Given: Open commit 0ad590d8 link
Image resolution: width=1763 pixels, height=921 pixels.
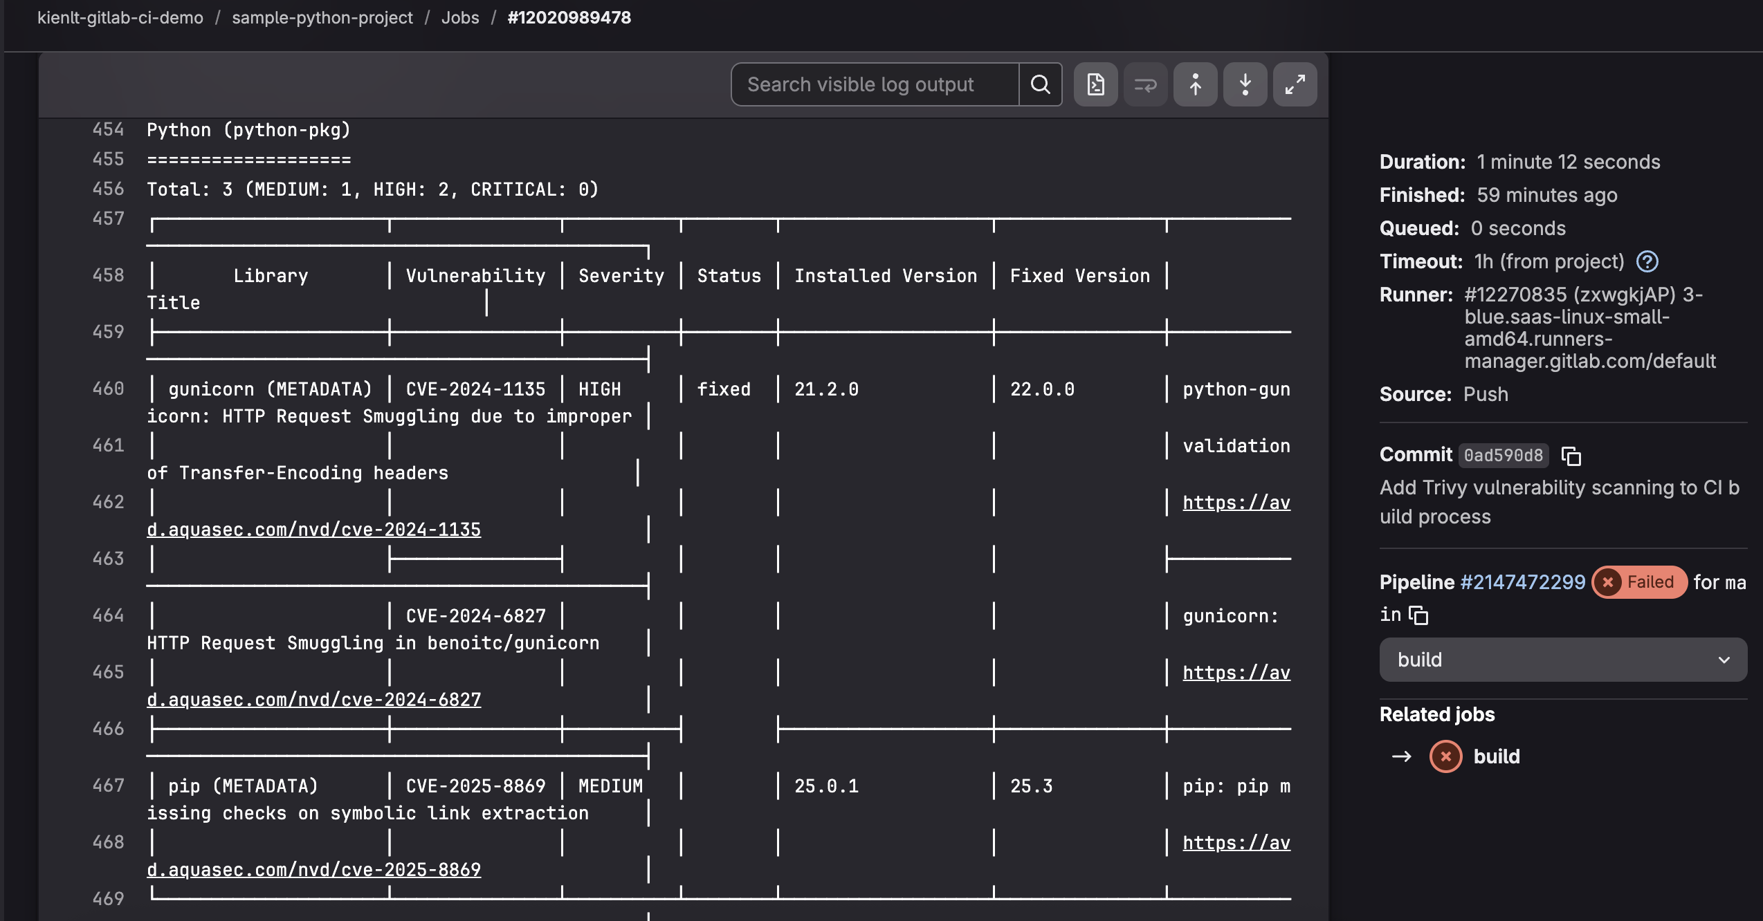Looking at the screenshot, I should pos(1503,456).
